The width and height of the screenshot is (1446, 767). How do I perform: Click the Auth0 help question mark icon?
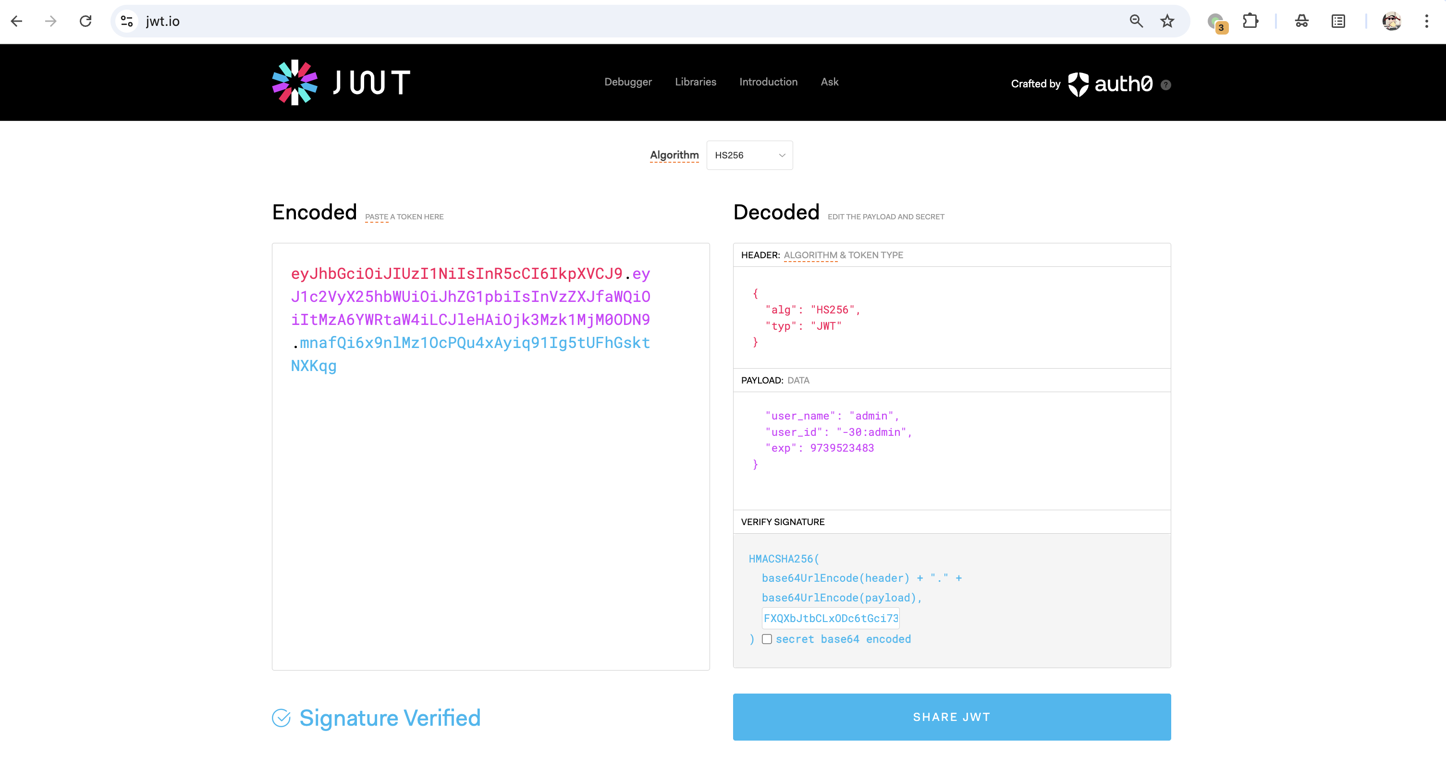[x=1166, y=84]
